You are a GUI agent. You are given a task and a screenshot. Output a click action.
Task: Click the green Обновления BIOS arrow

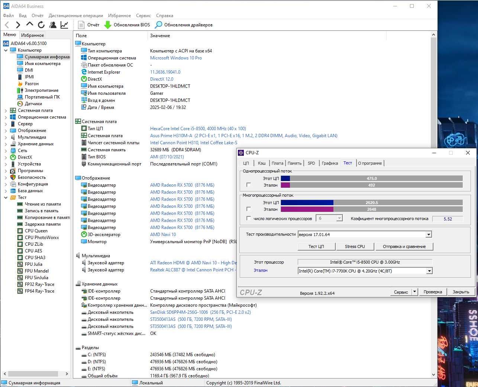point(108,25)
